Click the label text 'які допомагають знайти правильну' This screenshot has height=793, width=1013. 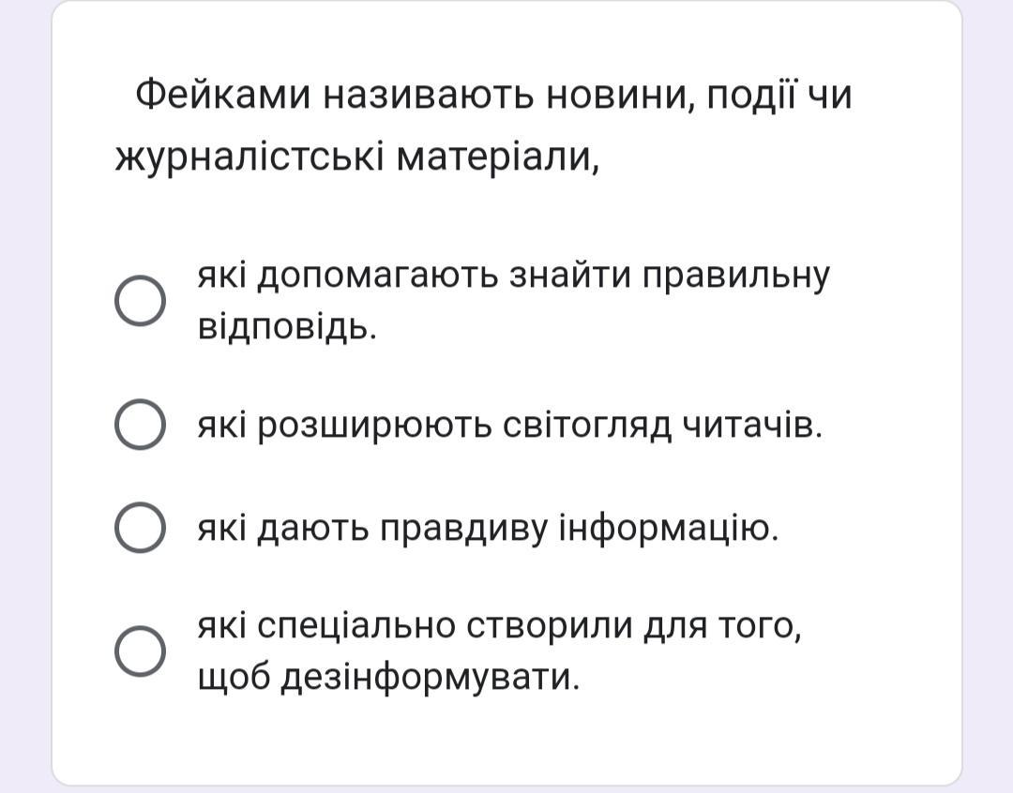point(513,276)
